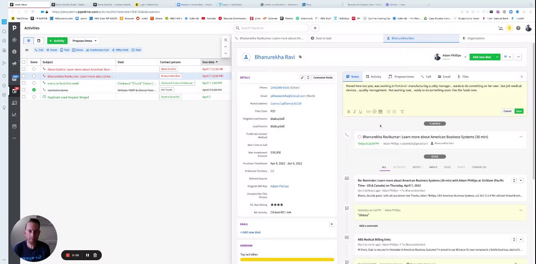The width and height of the screenshot is (536, 264).
Task: Go to previous activity with up chevron
Action: coord(226,47)
